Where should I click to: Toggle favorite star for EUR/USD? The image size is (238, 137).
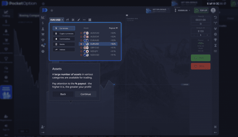(81, 44)
